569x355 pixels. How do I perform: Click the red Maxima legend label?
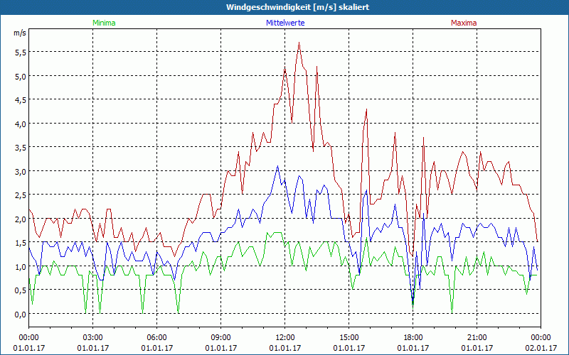click(x=464, y=23)
